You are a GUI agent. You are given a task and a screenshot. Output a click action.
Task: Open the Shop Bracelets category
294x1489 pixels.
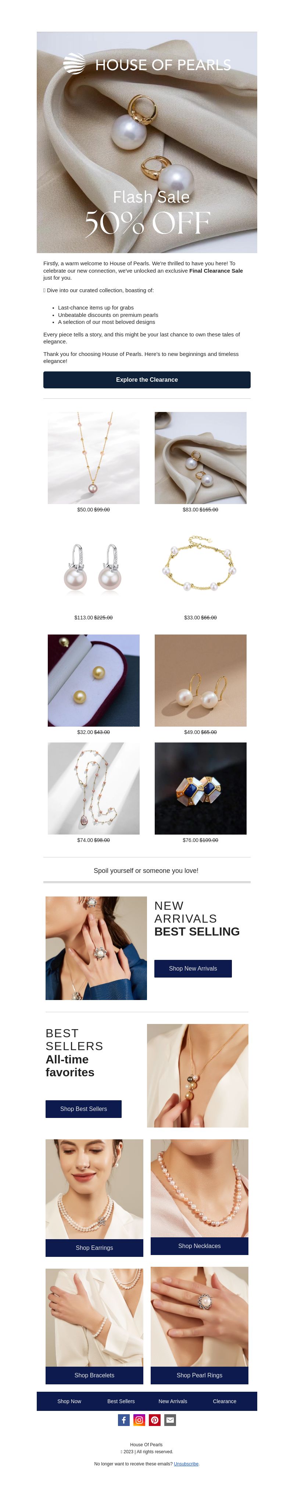pos(94,1375)
